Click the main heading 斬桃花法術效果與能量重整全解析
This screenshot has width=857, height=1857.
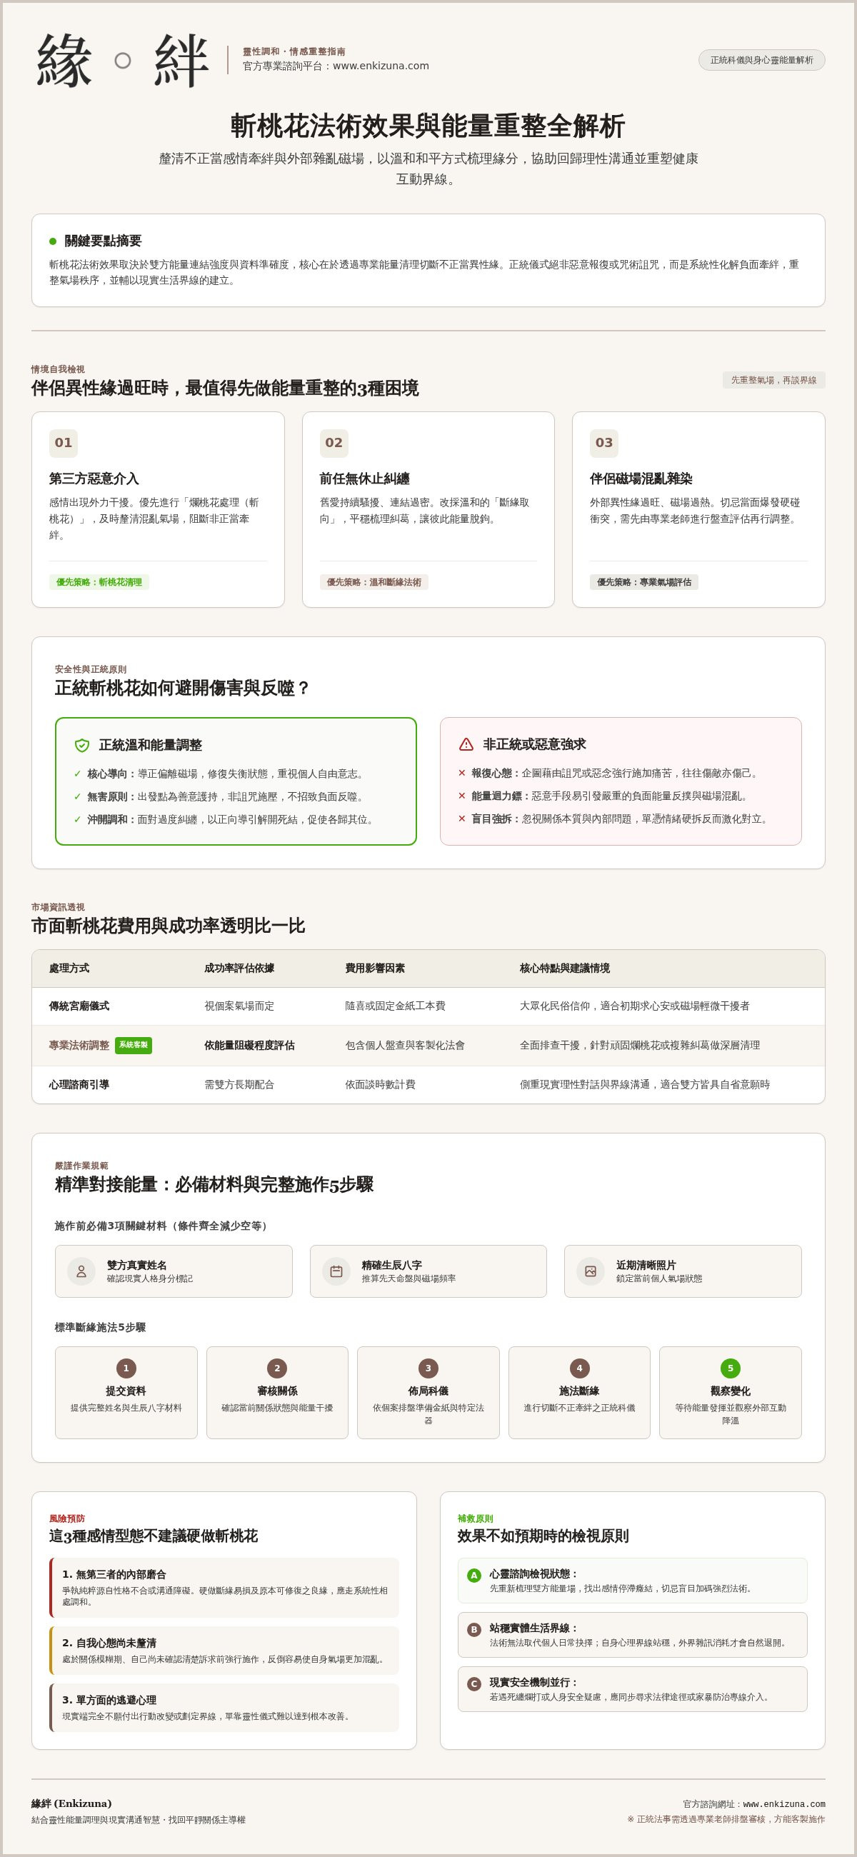click(x=428, y=126)
